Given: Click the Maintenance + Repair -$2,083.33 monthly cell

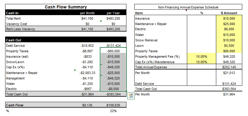Looking at the screenshot, I should (x=87, y=73).
